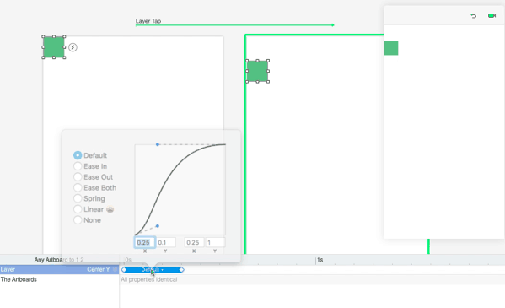Click the green square in preview window
This screenshot has width=505, height=308.
[x=391, y=48]
